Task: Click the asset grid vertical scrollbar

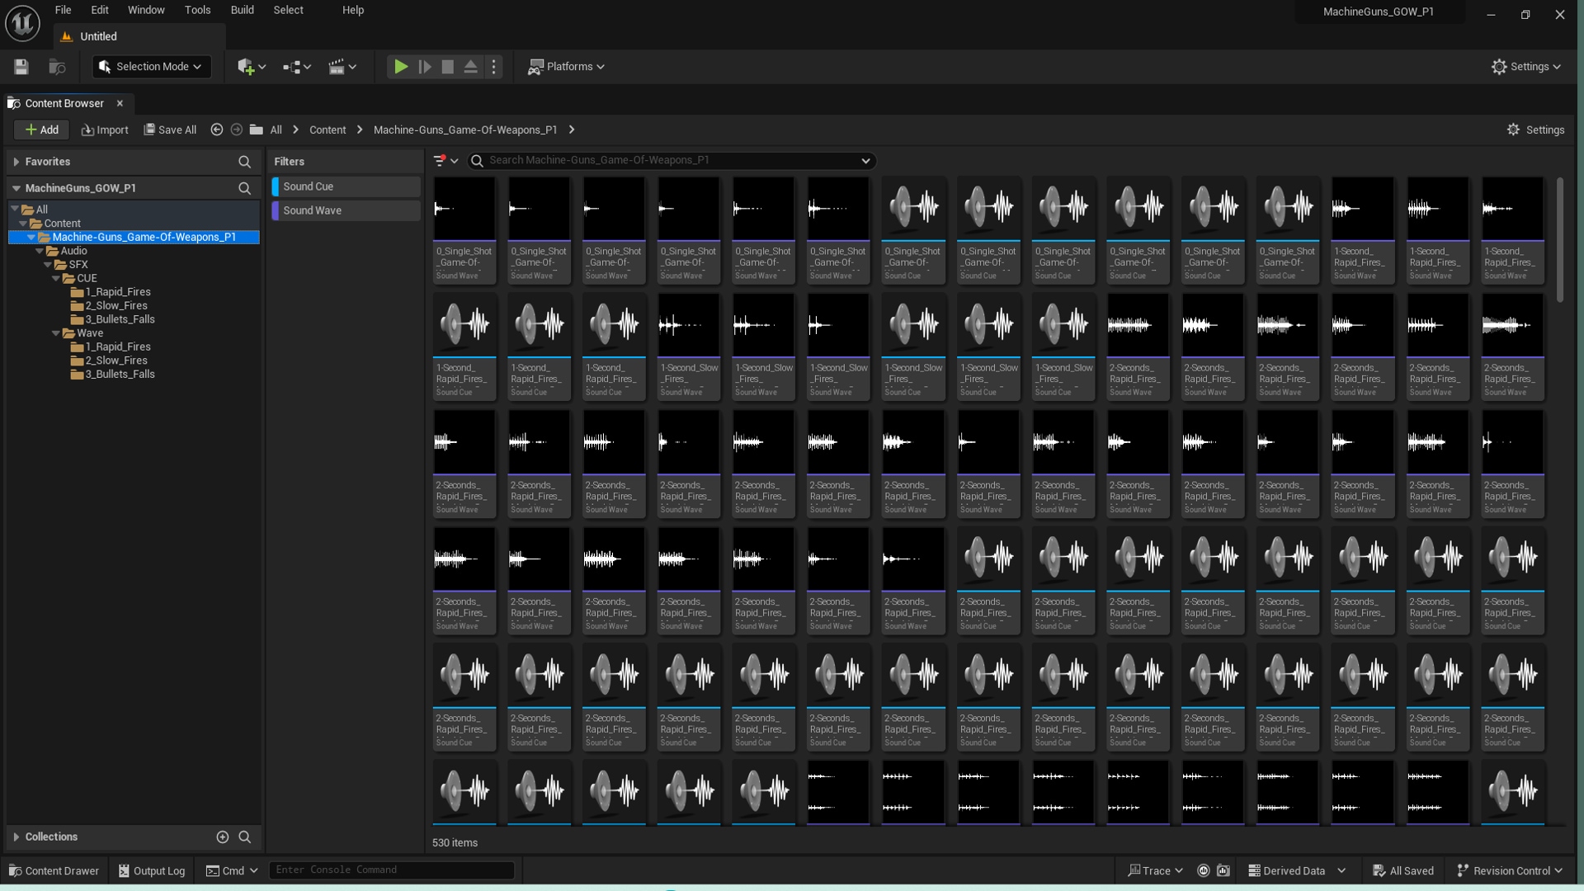Action: [1559, 239]
